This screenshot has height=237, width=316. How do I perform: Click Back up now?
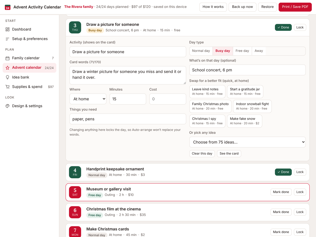243,7
